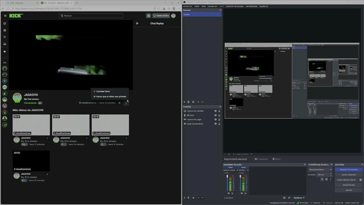Delete the selected source in Fuentes

pyautogui.click(x=188, y=198)
